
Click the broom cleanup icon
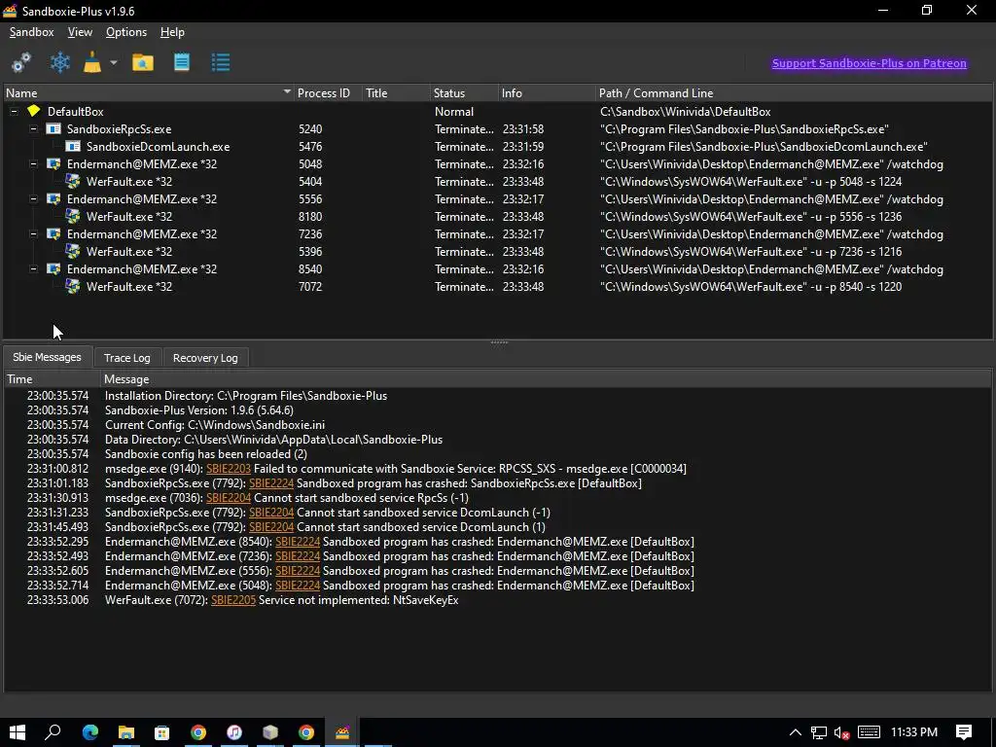tap(92, 62)
